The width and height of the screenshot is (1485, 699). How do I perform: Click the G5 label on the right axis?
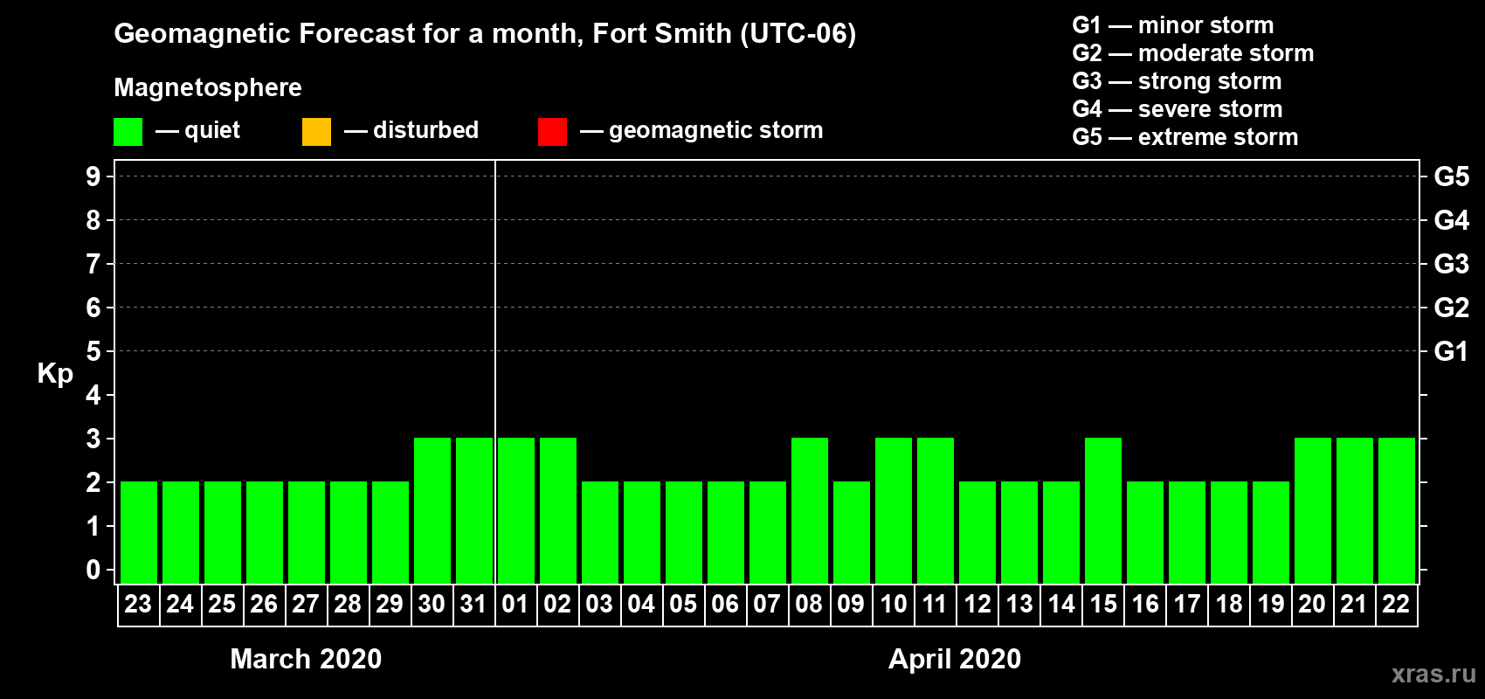click(1451, 176)
